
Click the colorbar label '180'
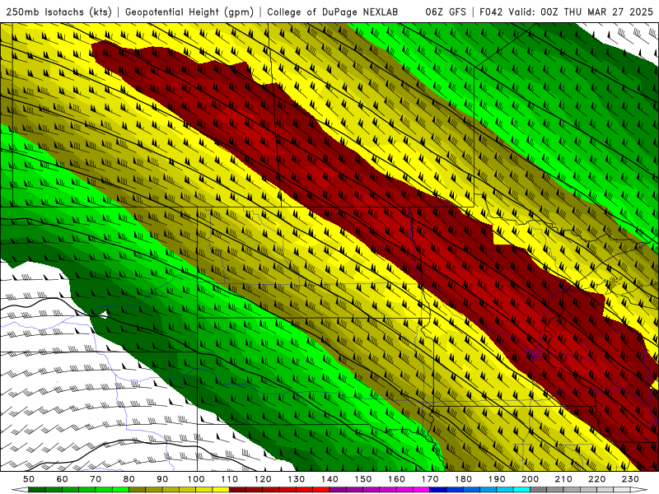[463, 479]
